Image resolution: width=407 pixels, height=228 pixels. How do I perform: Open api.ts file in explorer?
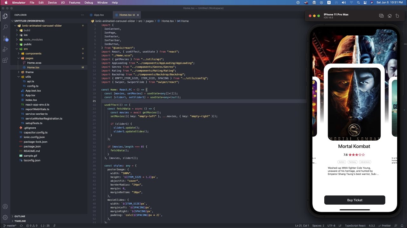point(31,81)
